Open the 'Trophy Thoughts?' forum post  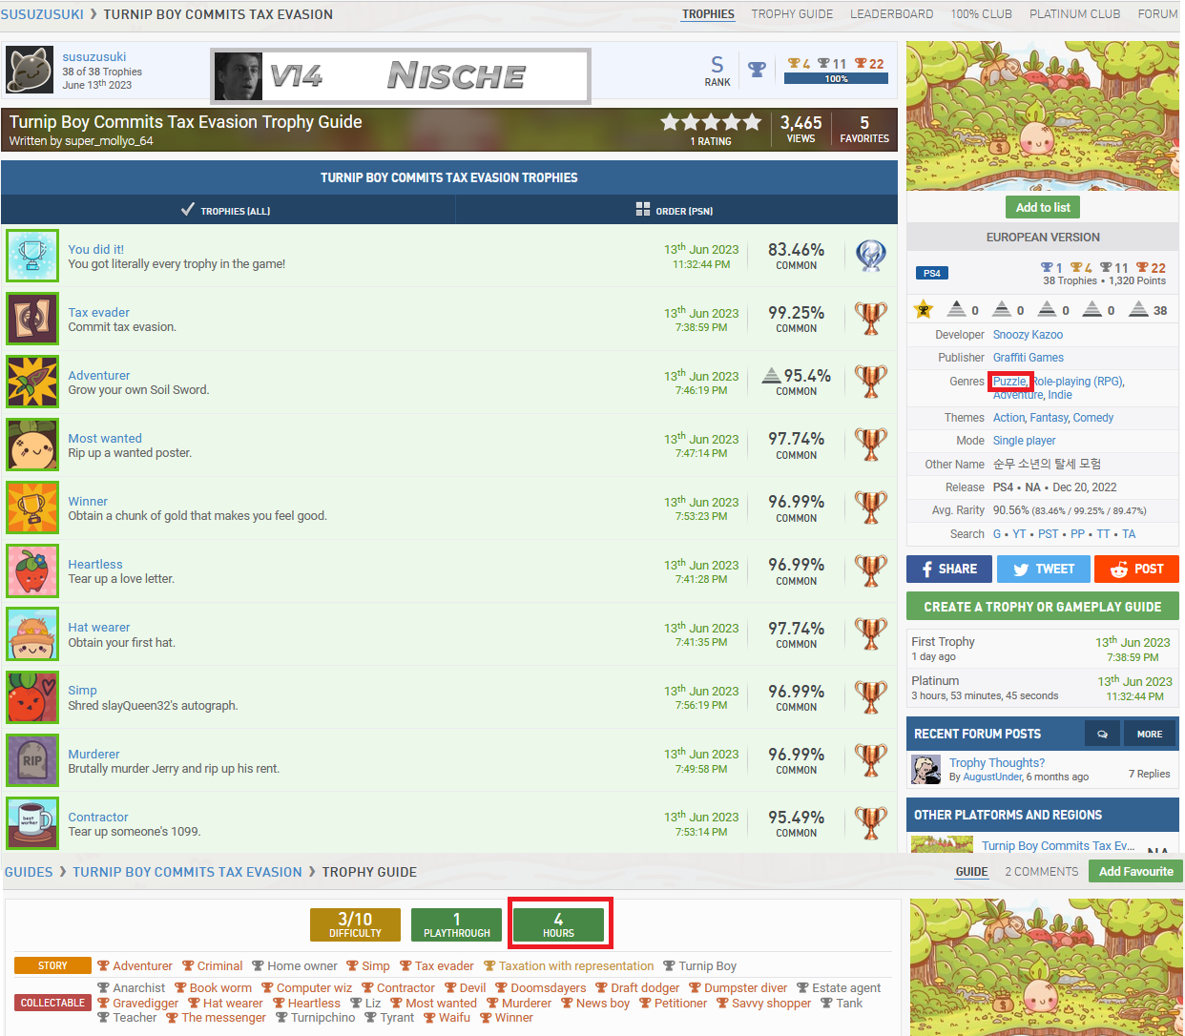pos(997,763)
